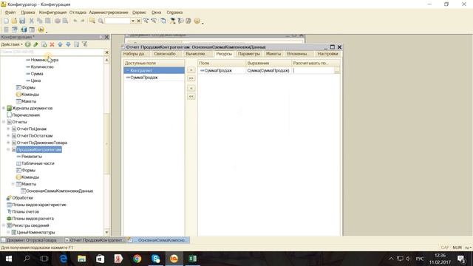
Task: Click the yellow info icon in toolbar
Action: [197, 21]
